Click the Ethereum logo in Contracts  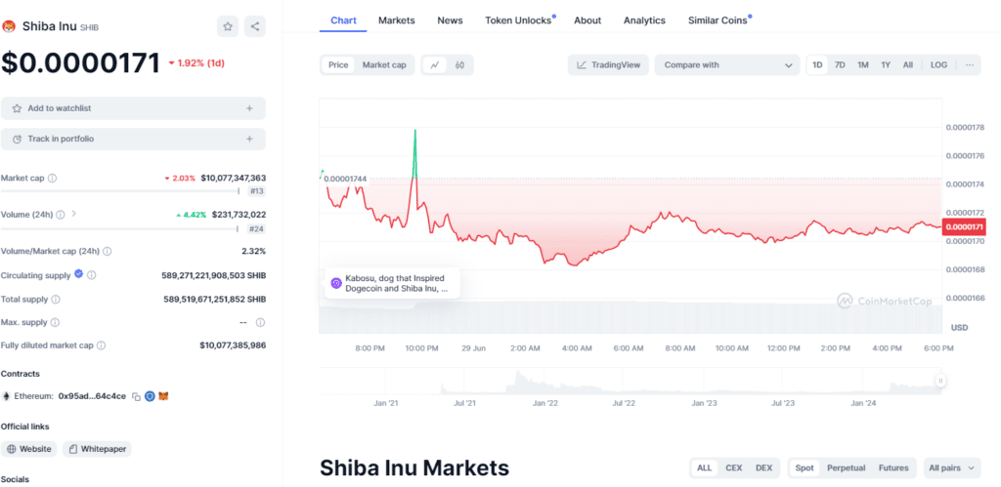pyautogui.click(x=7, y=396)
